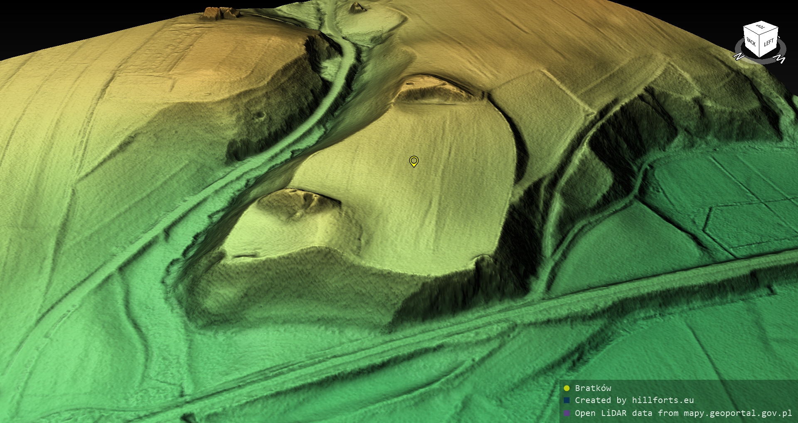Click cube corner where TOP, BACK, LEFT meet
The height and width of the screenshot is (423, 798).
[x=760, y=36]
